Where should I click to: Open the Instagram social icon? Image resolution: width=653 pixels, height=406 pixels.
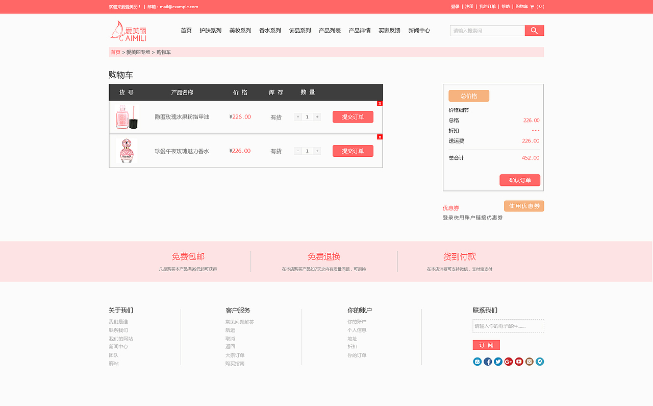coord(530,362)
